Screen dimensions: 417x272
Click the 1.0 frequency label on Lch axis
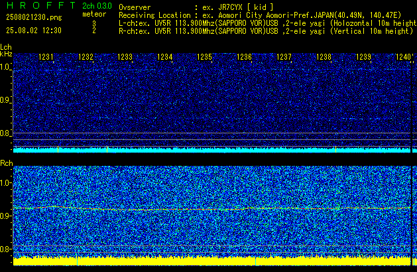pyautogui.click(x=5, y=67)
